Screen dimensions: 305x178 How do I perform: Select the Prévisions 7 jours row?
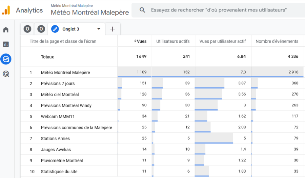click(x=58, y=83)
